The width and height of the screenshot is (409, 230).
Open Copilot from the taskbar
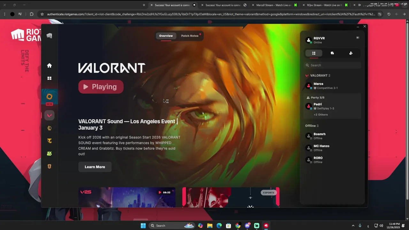click(x=200, y=226)
